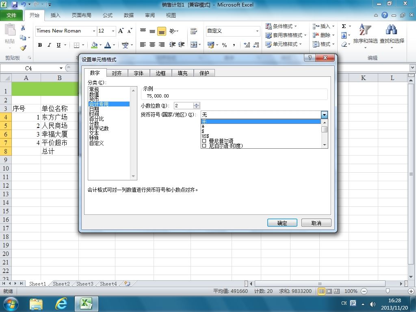Screen dimensions: 416x312
Task: Open the number format dropdown in the ribbon
Action: [x=257, y=31]
